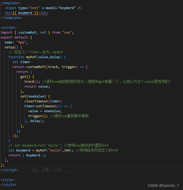
Task: Click the return value; statement
Action: pos(37,87)
